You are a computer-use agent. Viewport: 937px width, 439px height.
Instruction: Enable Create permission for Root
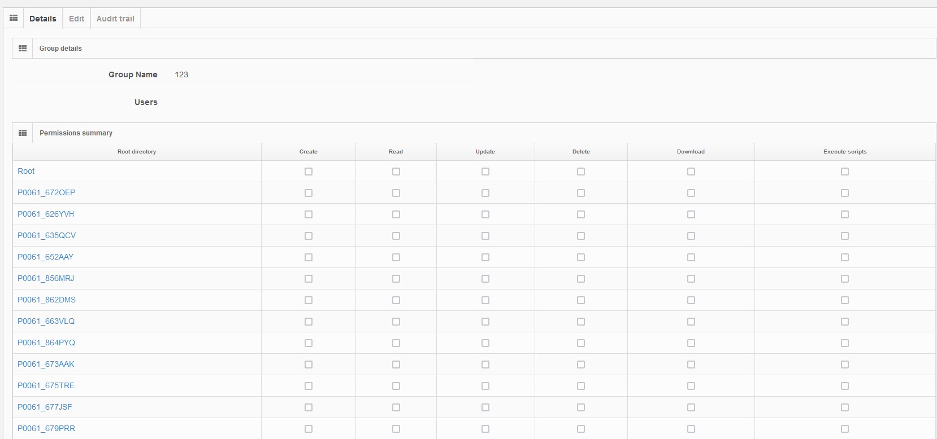309,172
